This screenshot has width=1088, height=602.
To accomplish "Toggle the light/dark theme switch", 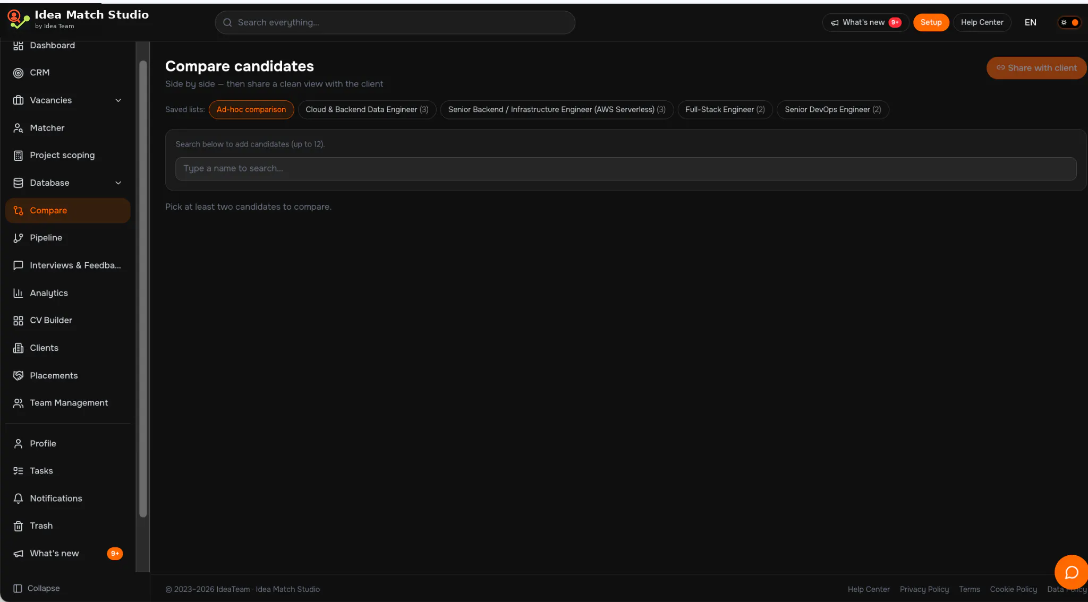I will click(x=1069, y=22).
